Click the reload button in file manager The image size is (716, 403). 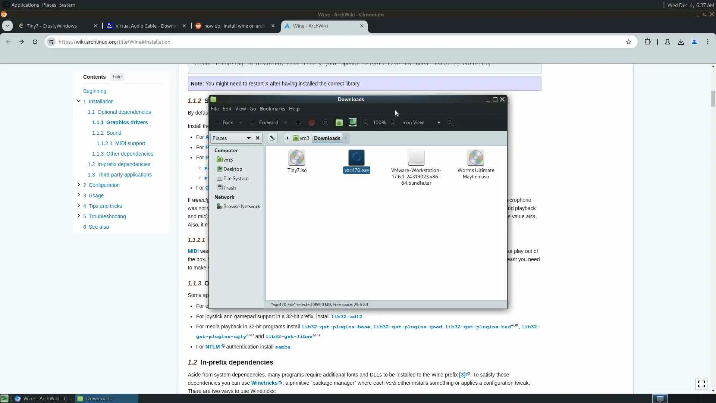point(325,122)
